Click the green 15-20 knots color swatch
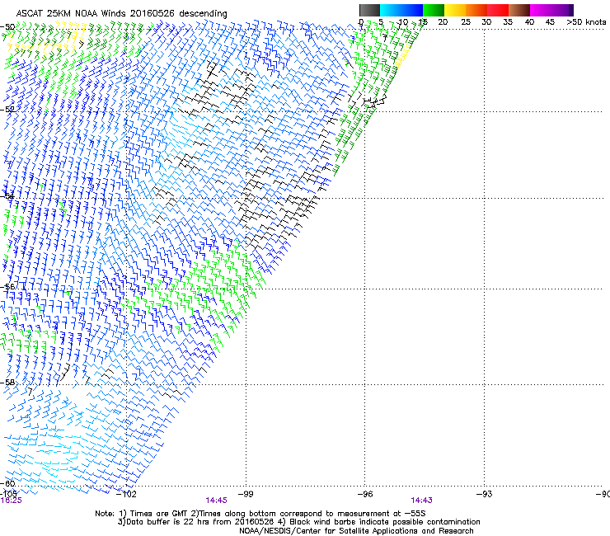The height and width of the screenshot is (536, 610). coord(434,10)
